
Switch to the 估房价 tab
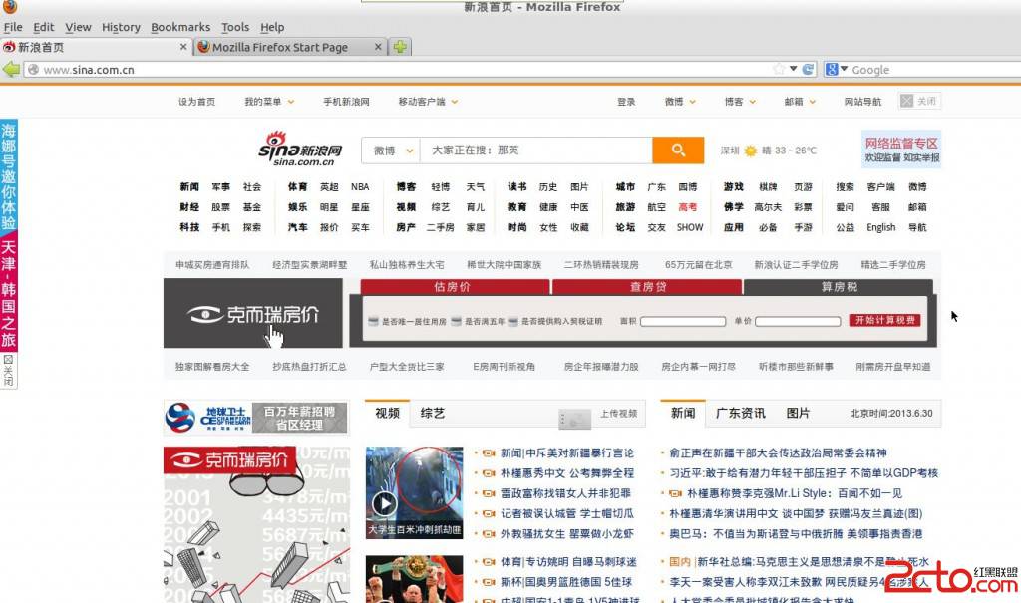[x=455, y=287]
